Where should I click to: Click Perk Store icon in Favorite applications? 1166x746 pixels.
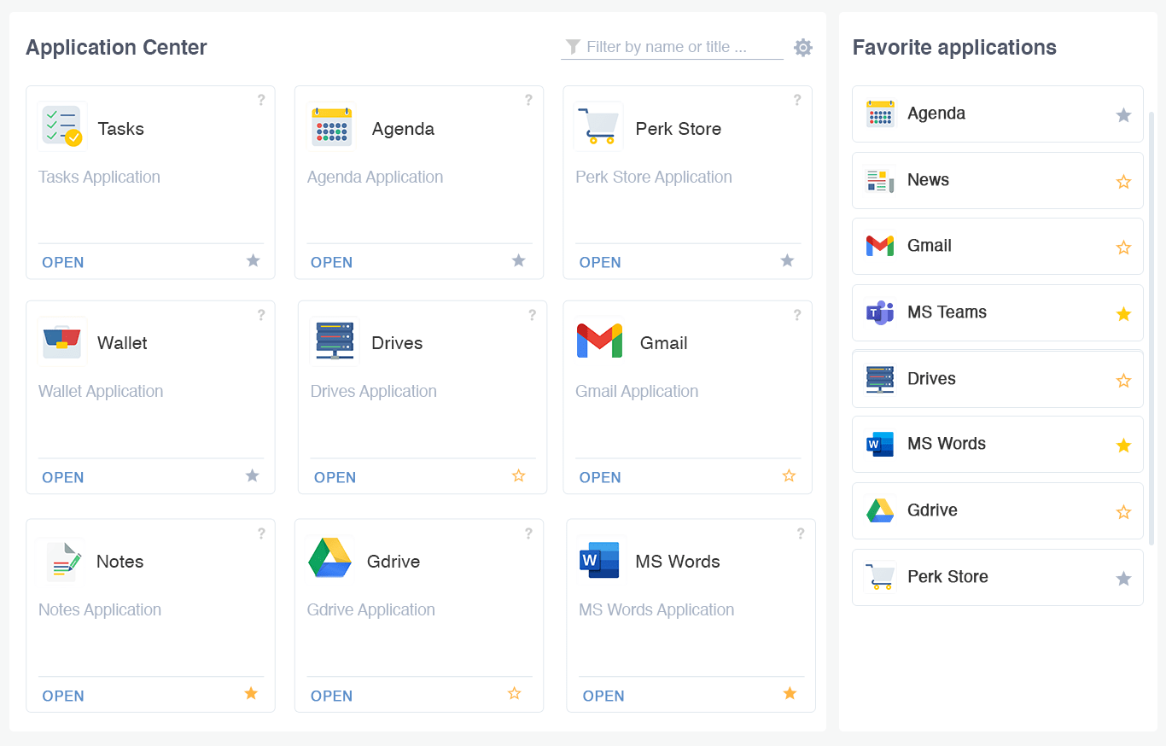(880, 577)
